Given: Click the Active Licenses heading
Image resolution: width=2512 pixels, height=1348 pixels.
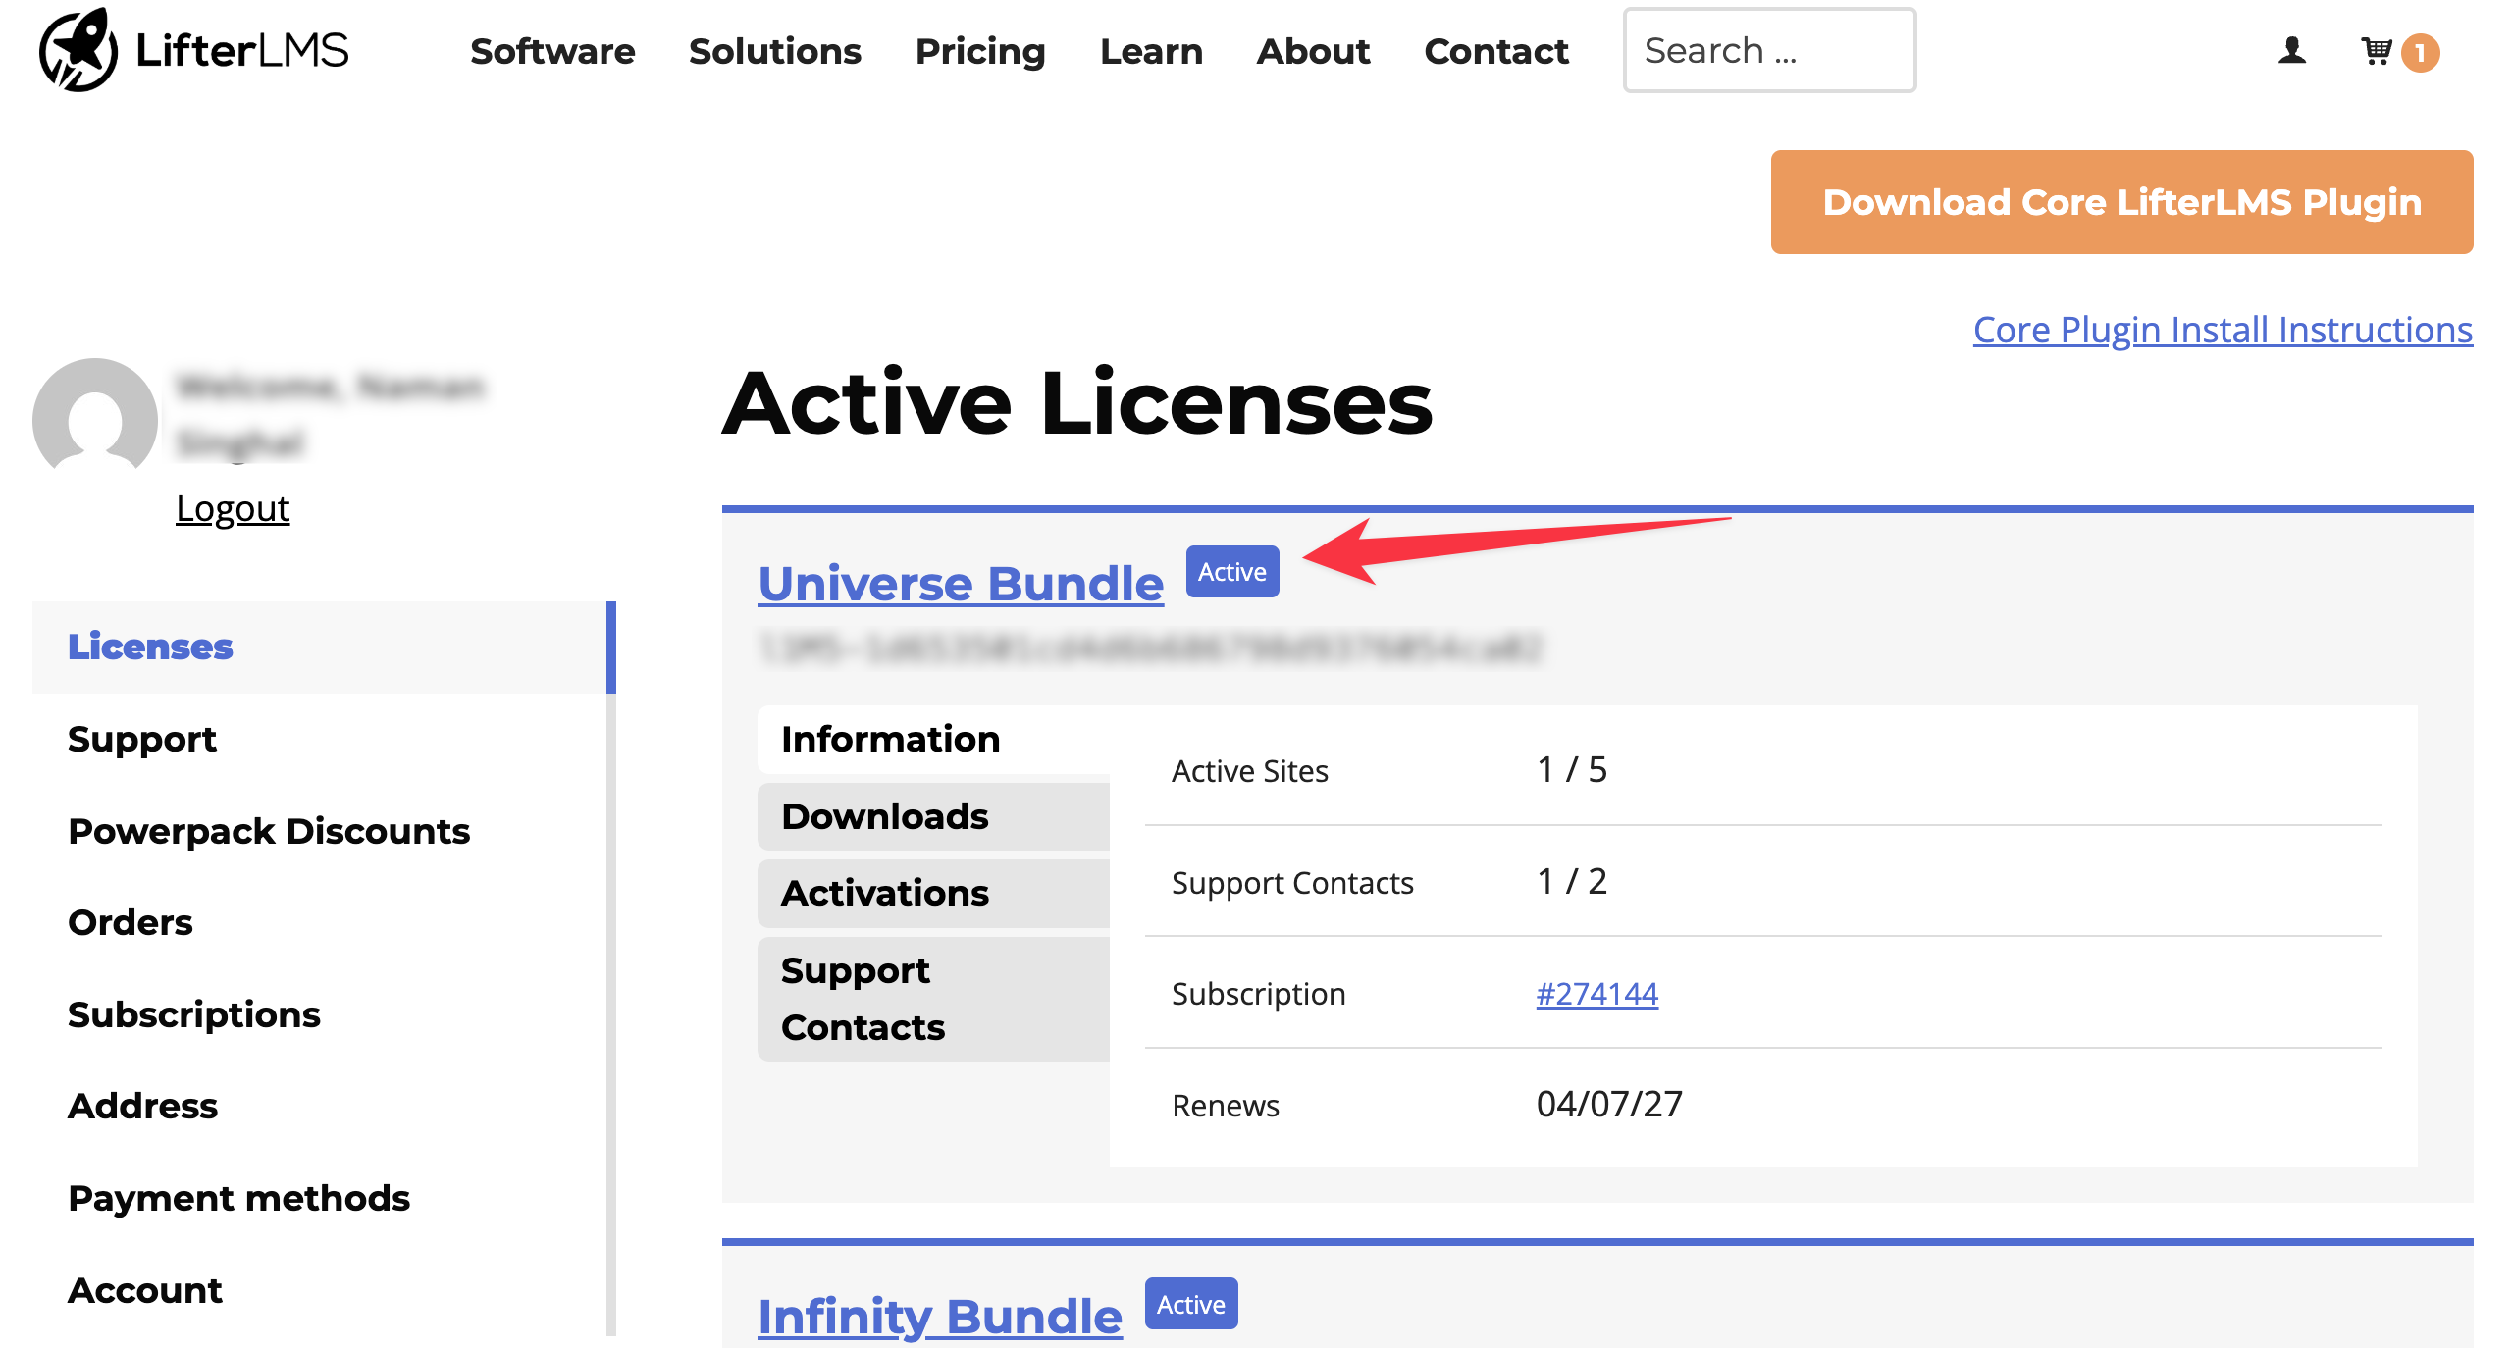Looking at the screenshot, I should coord(1077,402).
